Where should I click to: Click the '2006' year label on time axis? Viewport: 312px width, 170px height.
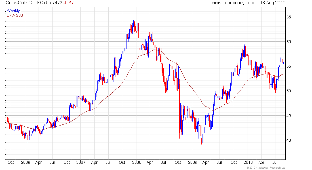[x=26, y=162]
